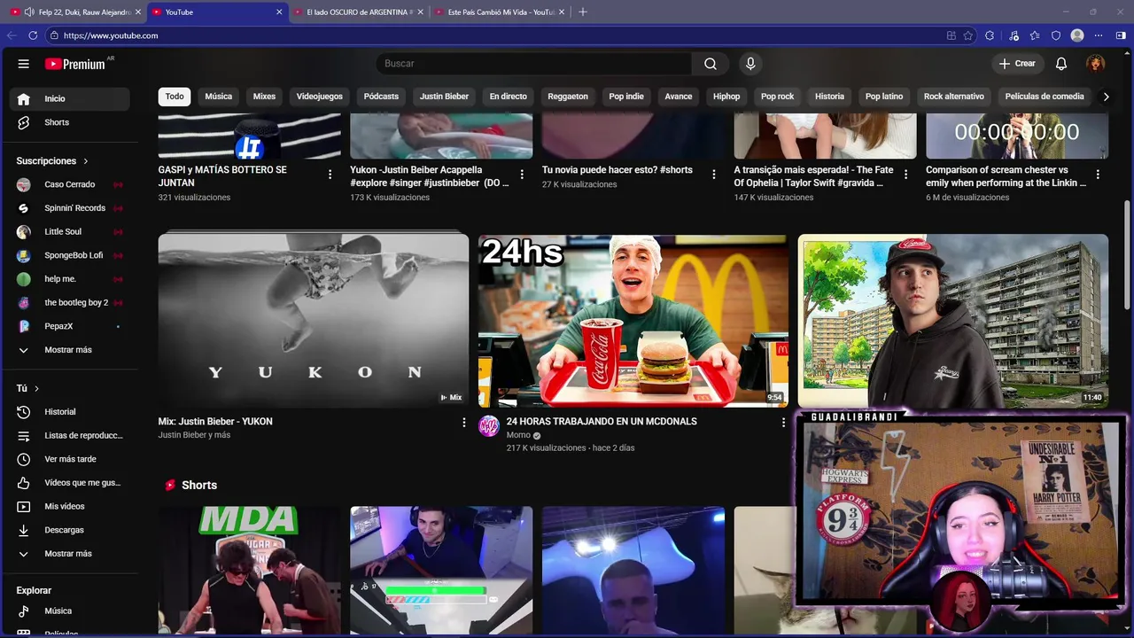Open the browser profile icon
1134x638 pixels.
coord(1077,35)
